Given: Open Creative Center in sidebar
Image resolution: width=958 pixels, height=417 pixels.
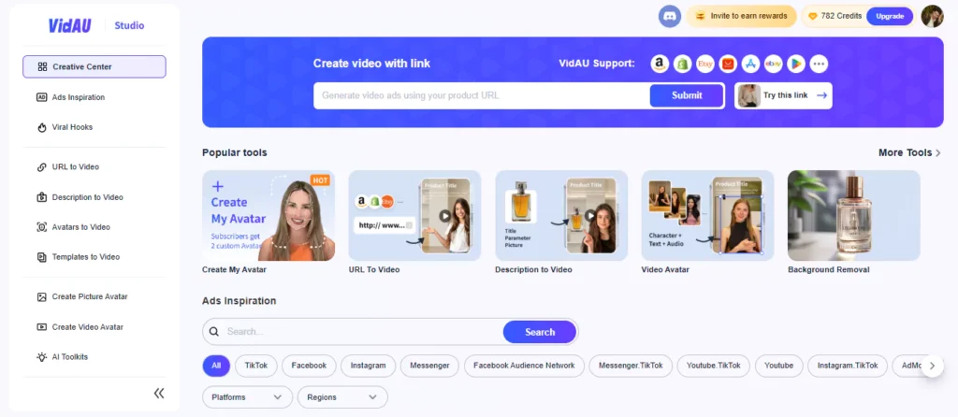Looking at the screenshot, I should [x=94, y=66].
